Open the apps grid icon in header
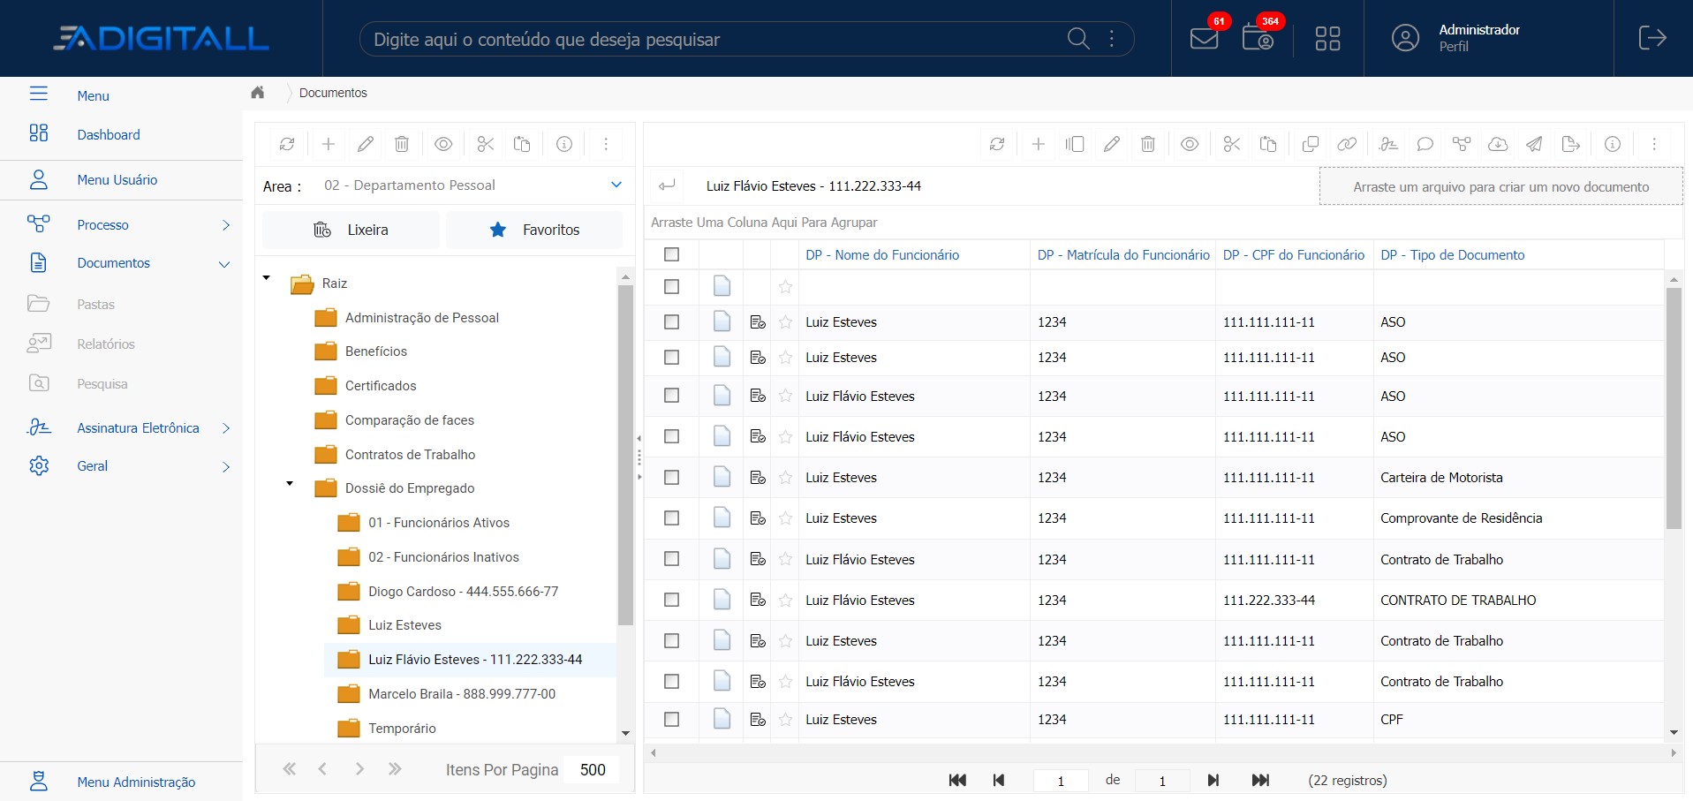 click(x=1327, y=38)
